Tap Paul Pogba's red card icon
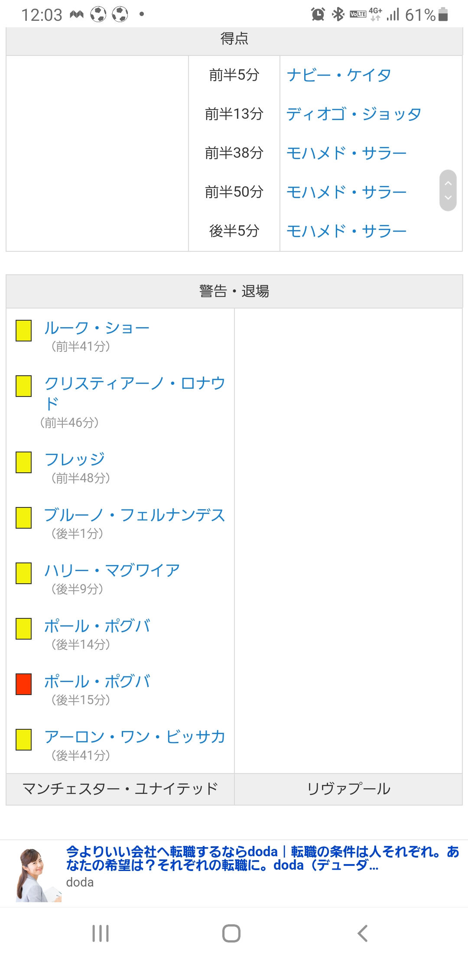The image size is (468, 962). coord(24,684)
